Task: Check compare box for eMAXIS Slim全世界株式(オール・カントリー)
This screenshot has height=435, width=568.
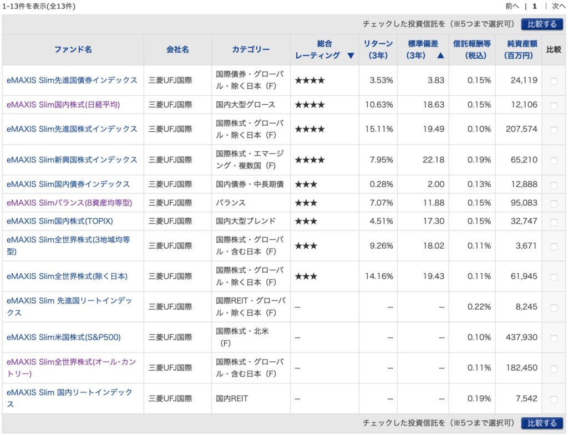Action: click(x=554, y=369)
